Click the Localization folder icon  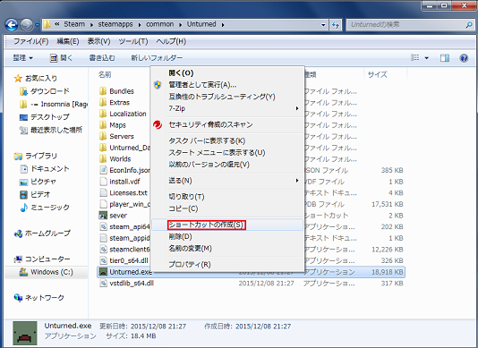click(103, 114)
